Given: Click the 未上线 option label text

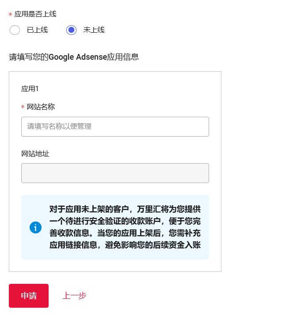Looking at the screenshot, I should click(94, 30).
